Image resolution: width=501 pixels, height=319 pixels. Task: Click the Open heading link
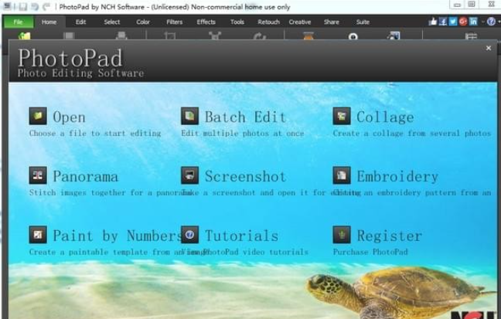coord(69,117)
